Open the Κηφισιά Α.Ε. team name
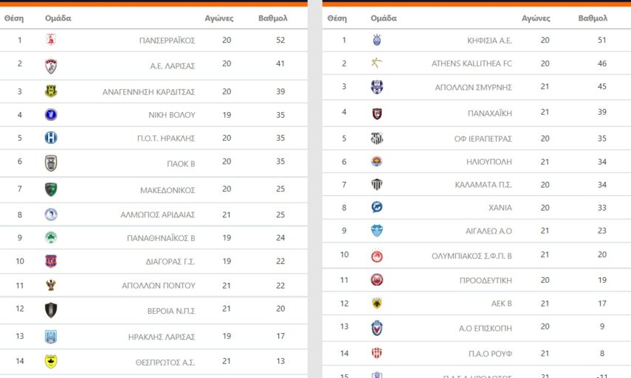Image resolution: width=631 pixels, height=378 pixels. click(x=489, y=41)
